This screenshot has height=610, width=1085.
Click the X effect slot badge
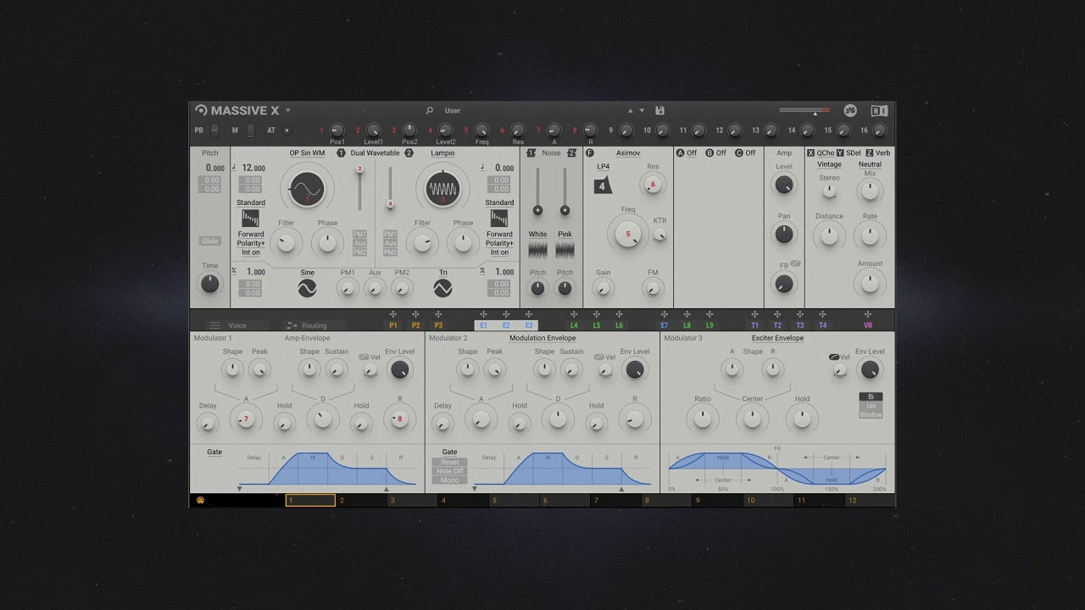point(810,153)
